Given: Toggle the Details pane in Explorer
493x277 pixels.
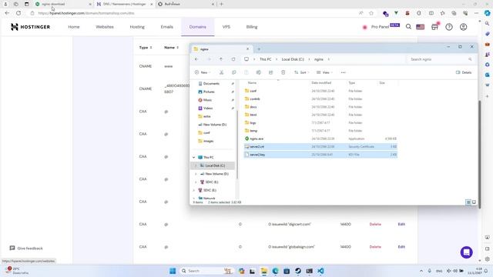Looking at the screenshot, I should click(x=464, y=72).
